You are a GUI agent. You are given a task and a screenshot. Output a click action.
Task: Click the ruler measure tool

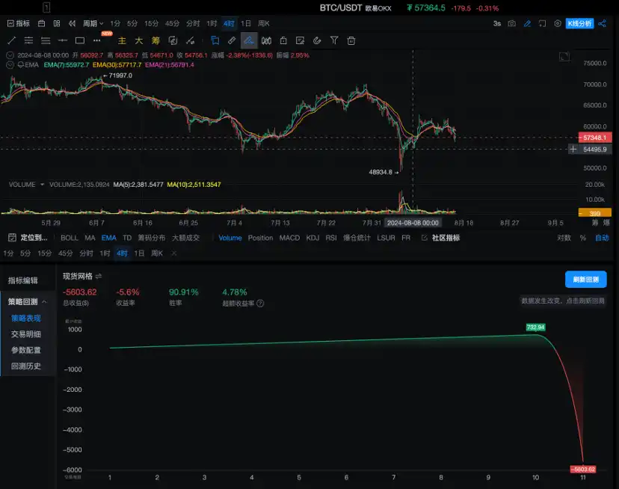(x=232, y=40)
